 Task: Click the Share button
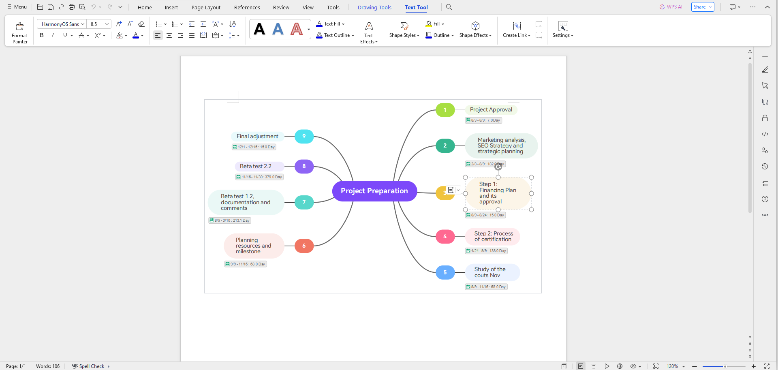[x=703, y=7]
